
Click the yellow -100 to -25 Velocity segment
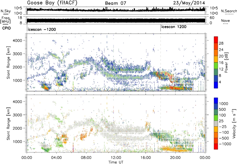click(216, 129)
